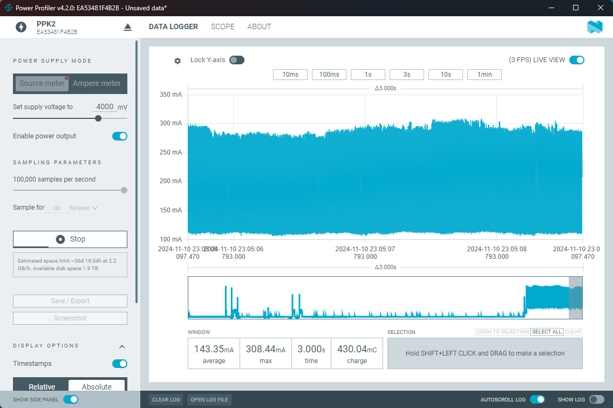This screenshot has width=613, height=408.
Task: Click the Power Profiler app icon
Action: (9, 8)
